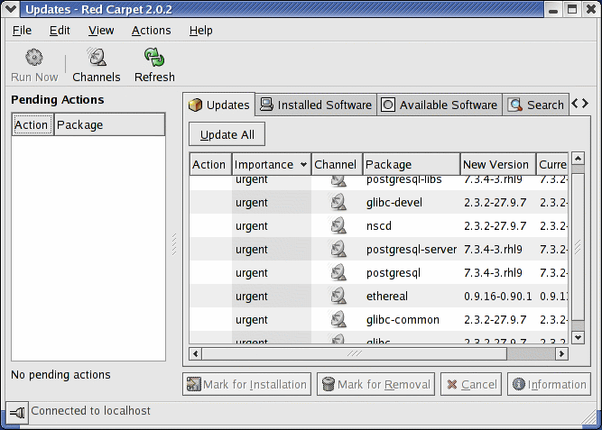
Task: Click channel icon in the postgresql row
Action: point(338,273)
